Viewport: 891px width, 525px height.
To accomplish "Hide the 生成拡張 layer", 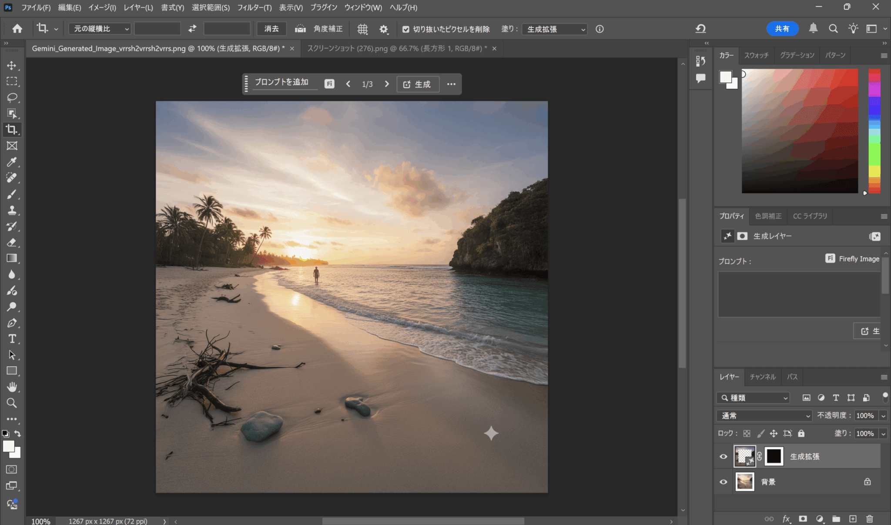I will pyautogui.click(x=723, y=456).
